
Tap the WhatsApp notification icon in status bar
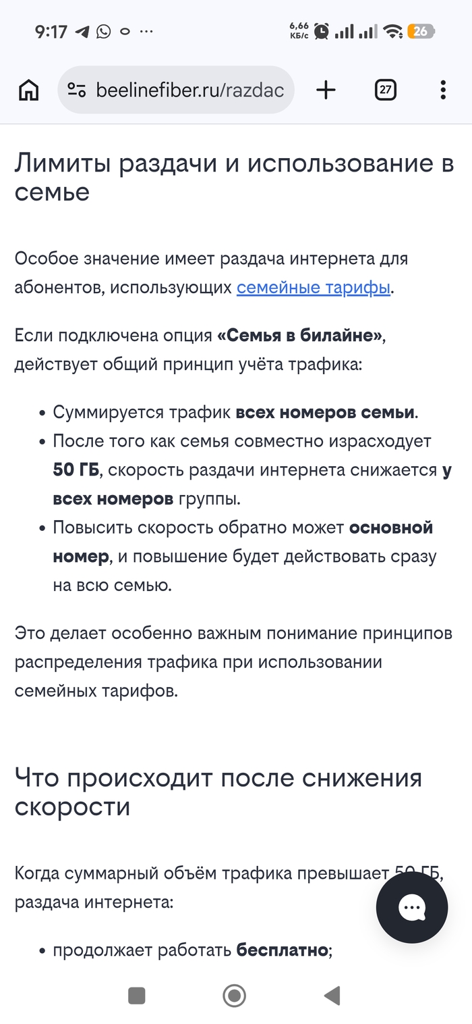103,31
